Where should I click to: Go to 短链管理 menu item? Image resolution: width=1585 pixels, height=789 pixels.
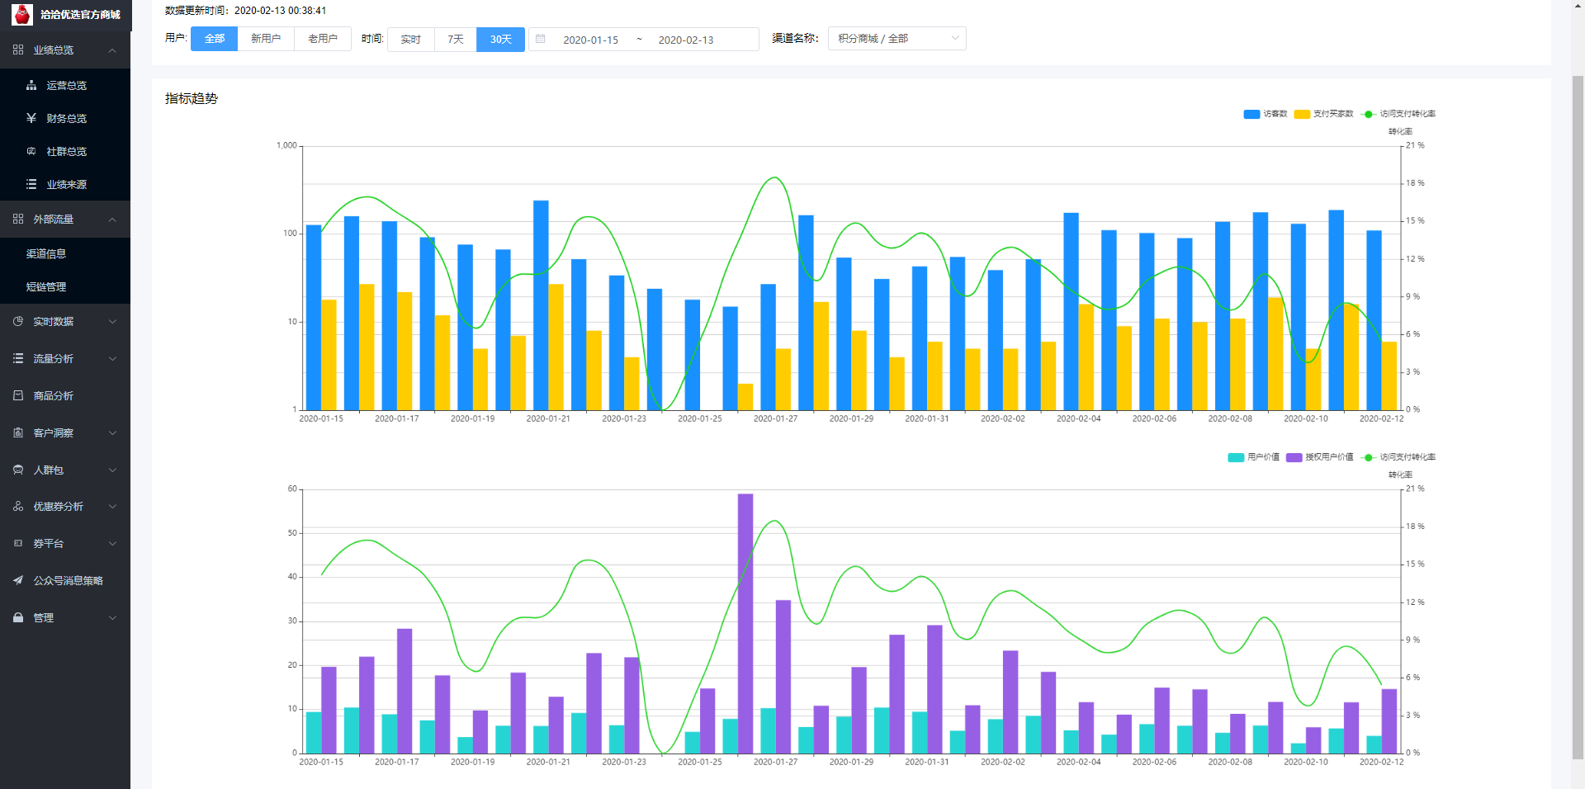tap(46, 286)
